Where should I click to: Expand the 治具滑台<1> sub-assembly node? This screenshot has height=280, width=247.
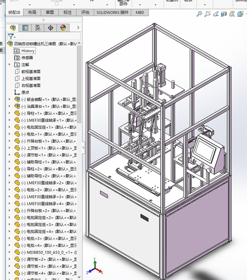coord(9,106)
